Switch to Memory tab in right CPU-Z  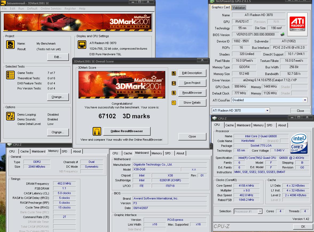click(258, 125)
